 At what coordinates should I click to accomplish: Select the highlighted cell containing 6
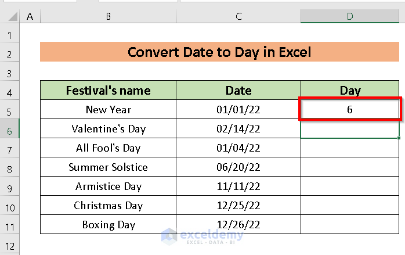[350, 110]
